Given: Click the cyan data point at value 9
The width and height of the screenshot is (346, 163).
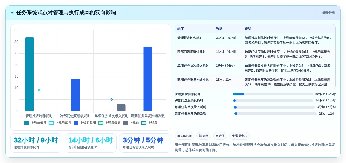Looking at the screenshot, I should [x=39, y=90].
